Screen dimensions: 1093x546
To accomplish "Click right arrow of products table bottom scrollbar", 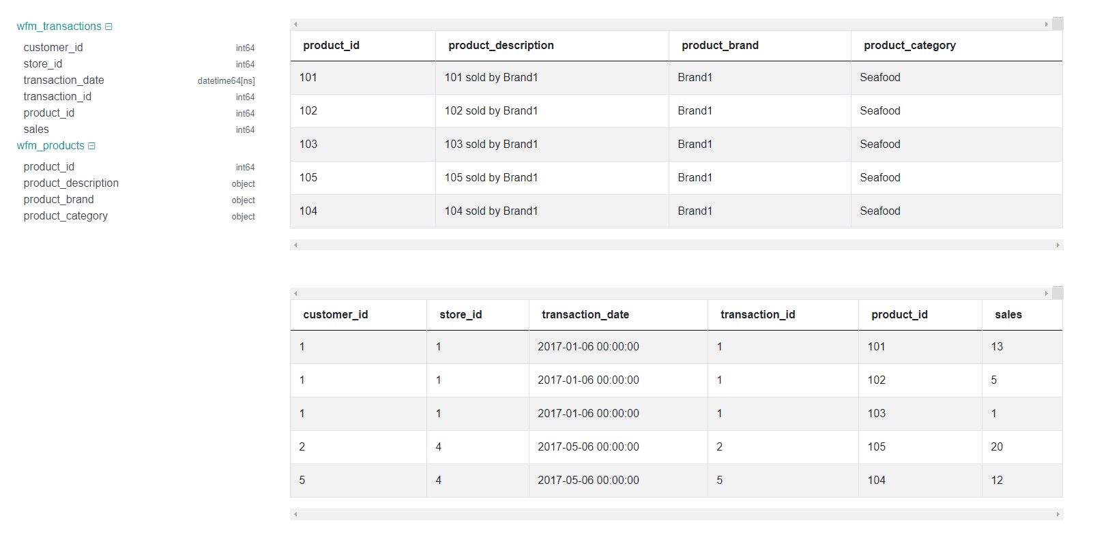I will (1058, 245).
